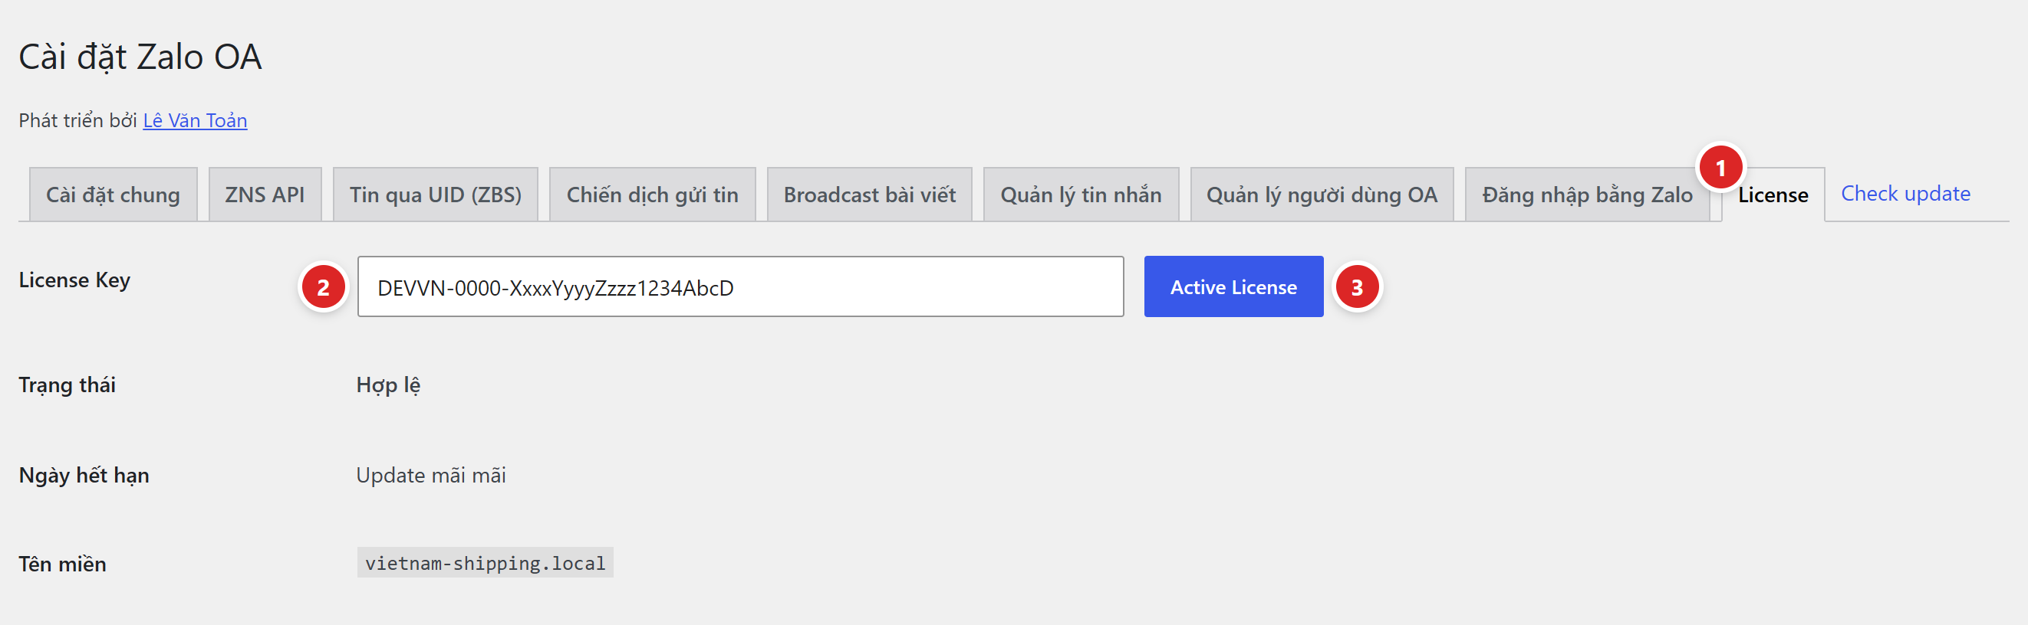Click the Active License button

[x=1233, y=287]
